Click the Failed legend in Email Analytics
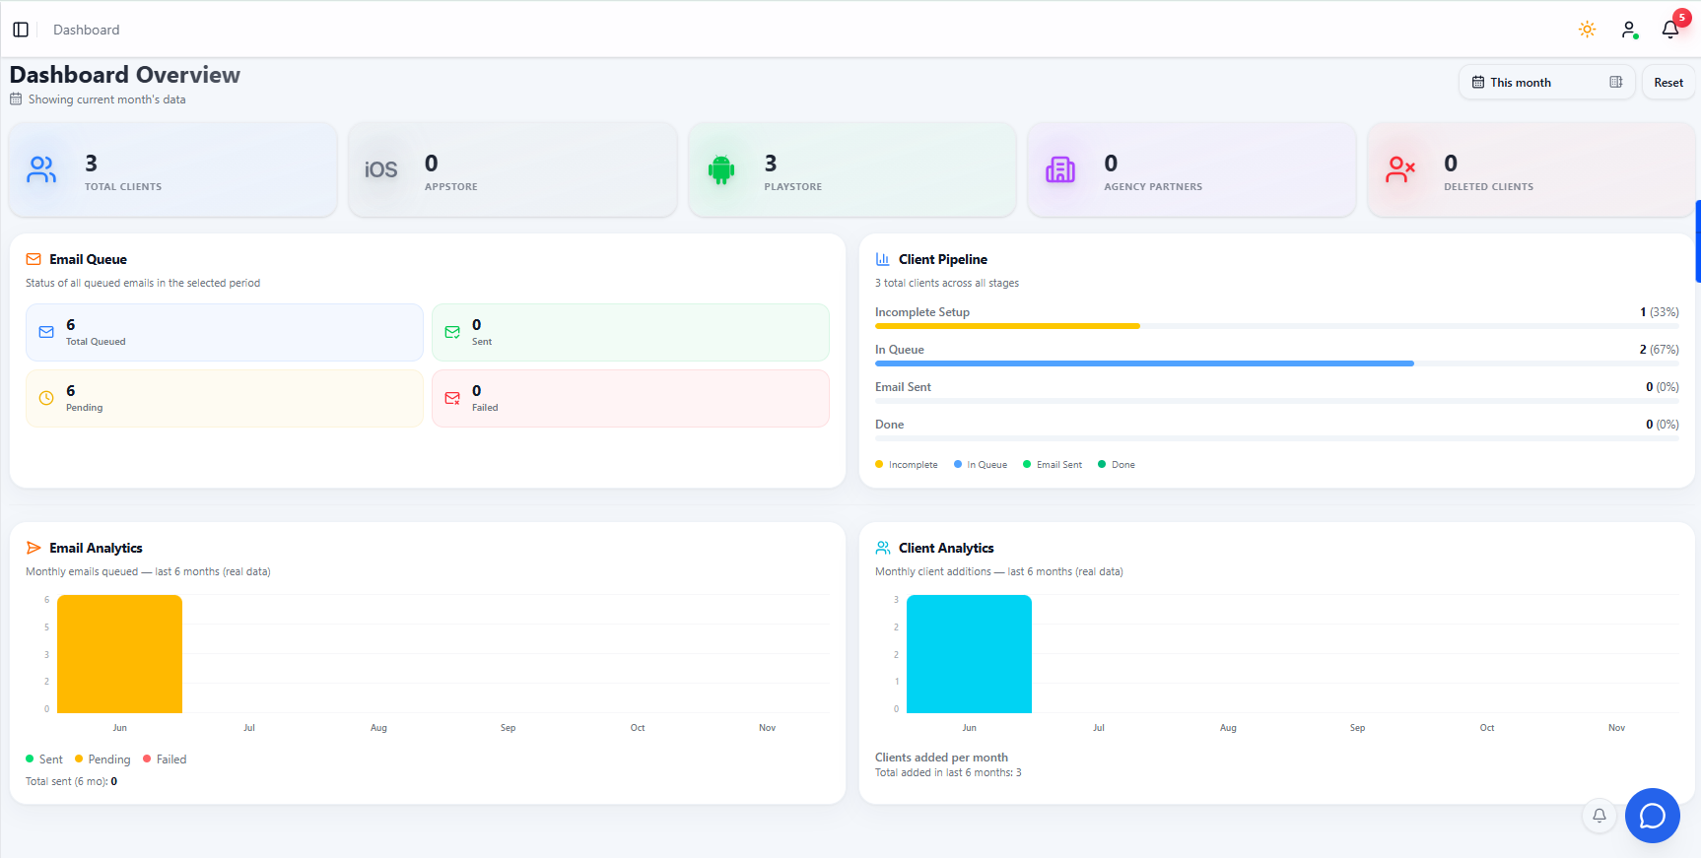Screen dimensions: 1701x858 point(165,759)
